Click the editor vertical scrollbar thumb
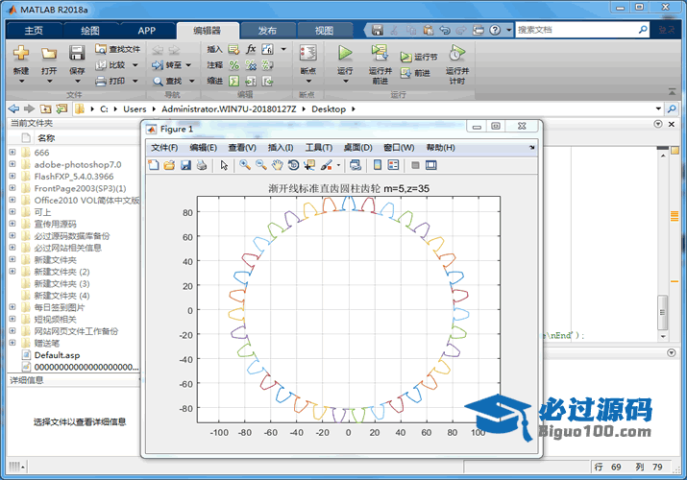The width and height of the screenshot is (687, 480). [662, 312]
